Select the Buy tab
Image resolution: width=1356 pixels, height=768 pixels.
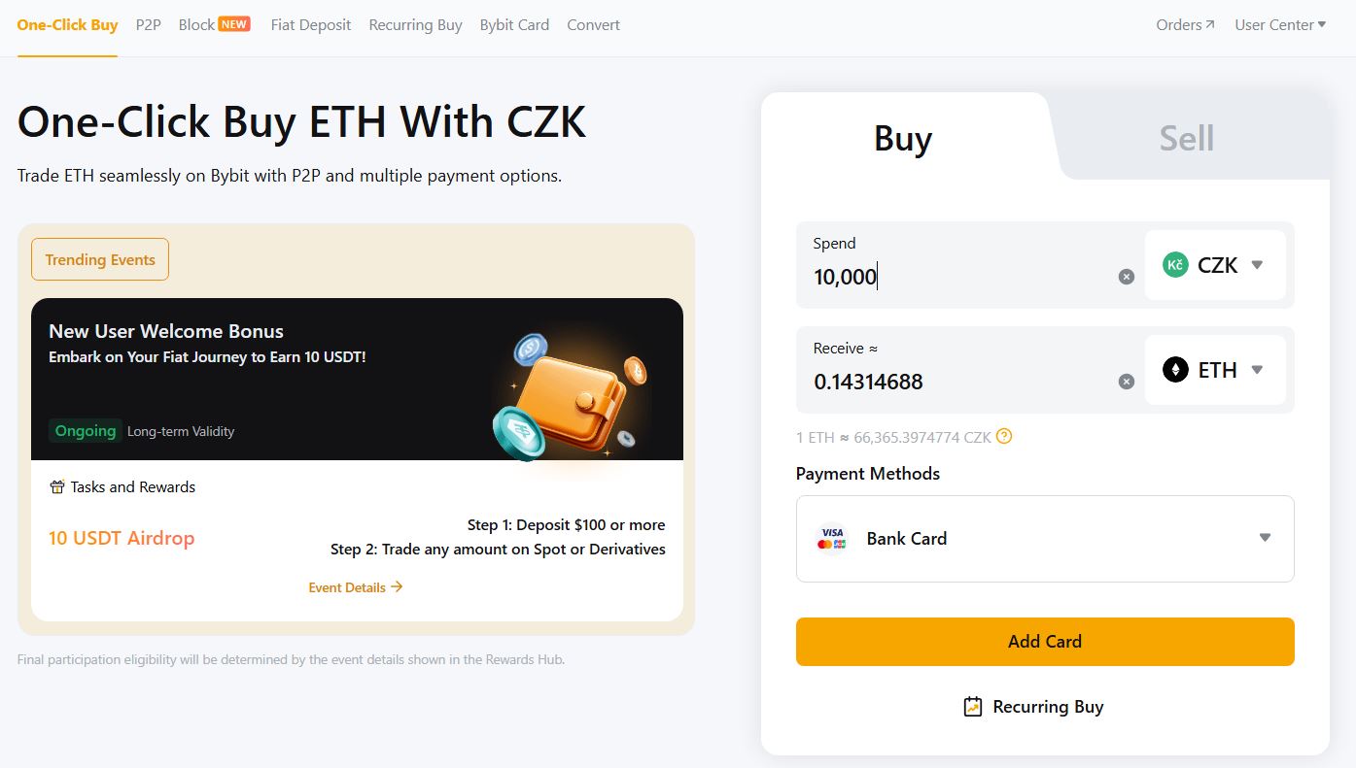pyautogui.click(x=902, y=138)
